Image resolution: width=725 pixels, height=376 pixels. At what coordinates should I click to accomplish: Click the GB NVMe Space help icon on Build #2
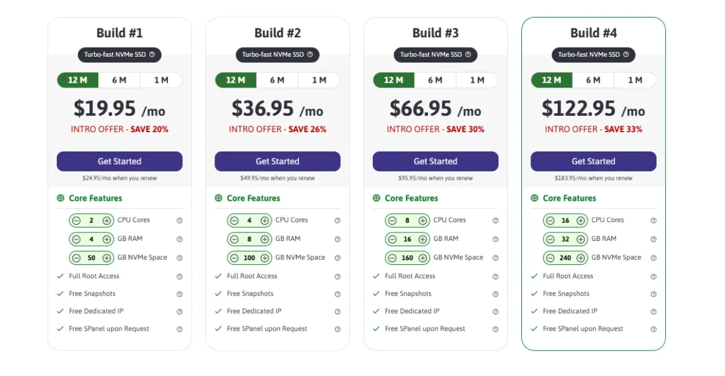click(x=337, y=257)
